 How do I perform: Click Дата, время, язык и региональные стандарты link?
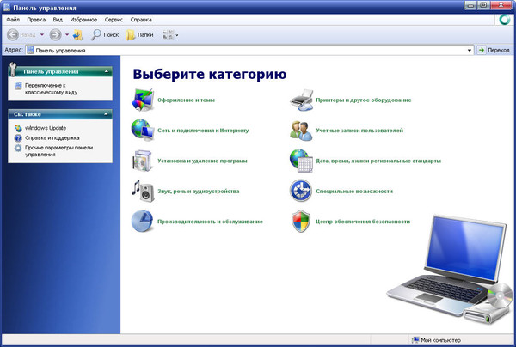coord(378,161)
